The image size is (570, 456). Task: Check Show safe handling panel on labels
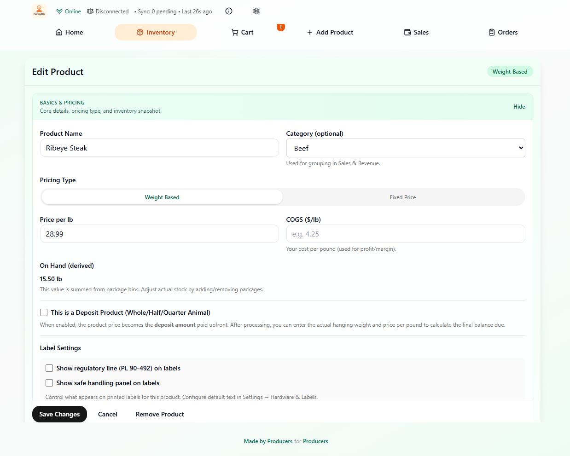click(x=49, y=383)
